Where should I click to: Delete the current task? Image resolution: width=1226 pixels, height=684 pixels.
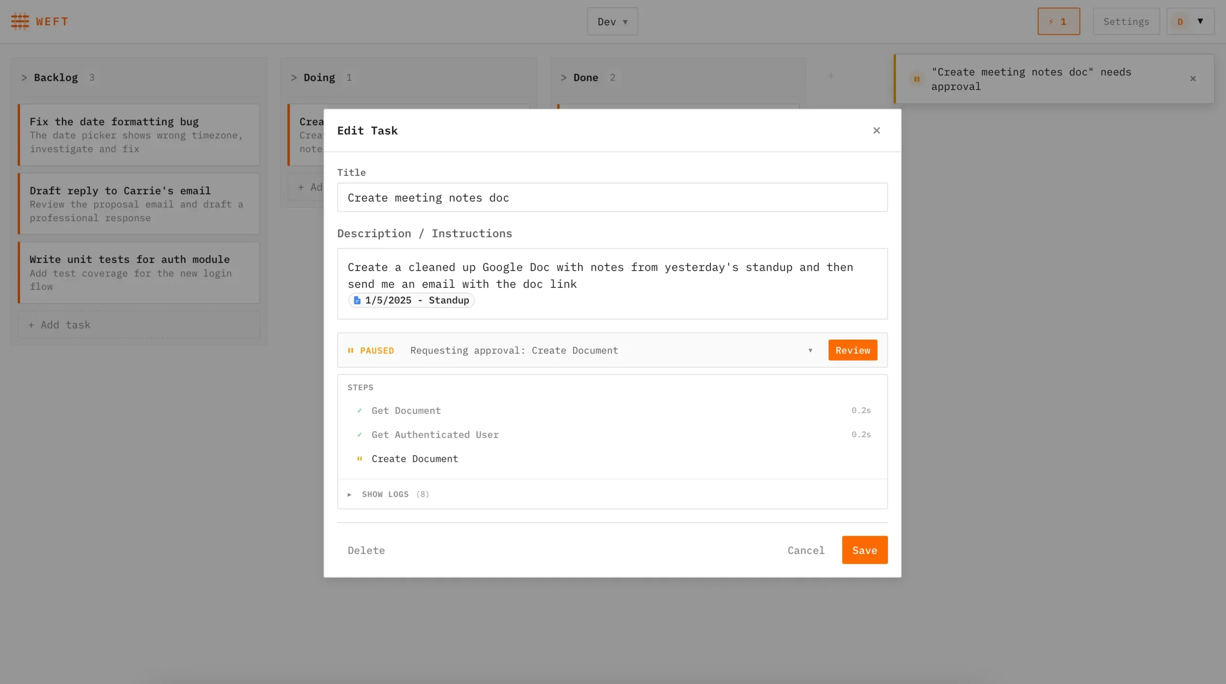[x=366, y=550]
